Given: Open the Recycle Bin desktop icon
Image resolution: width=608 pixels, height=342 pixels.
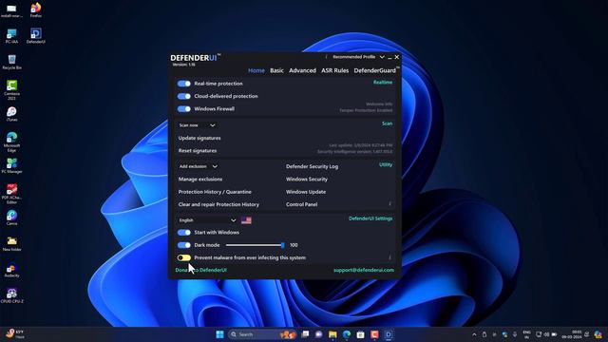Looking at the screenshot, I should (11, 62).
